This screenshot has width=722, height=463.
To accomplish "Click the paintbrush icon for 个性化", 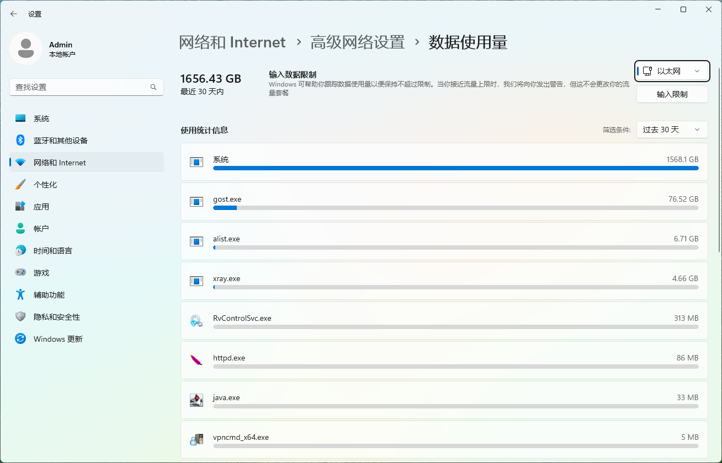I will pos(20,185).
